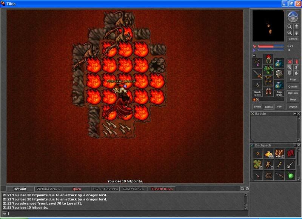The height and width of the screenshot is (219, 302).
Task: Collapse the inventory panel with minus button
Action: [254, 56]
